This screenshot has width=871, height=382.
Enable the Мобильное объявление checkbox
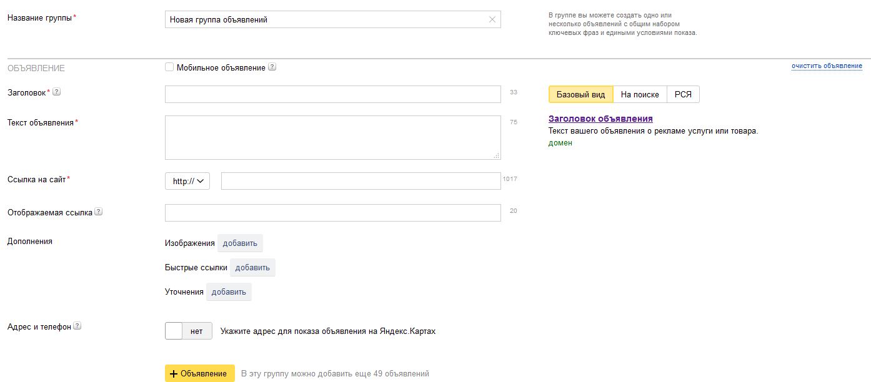pyautogui.click(x=169, y=67)
